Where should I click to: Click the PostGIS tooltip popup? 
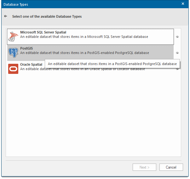112,64
